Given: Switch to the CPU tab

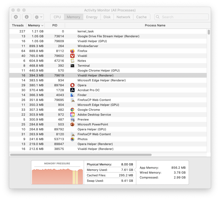Looking at the screenshot, I should (x=57, y=17).
